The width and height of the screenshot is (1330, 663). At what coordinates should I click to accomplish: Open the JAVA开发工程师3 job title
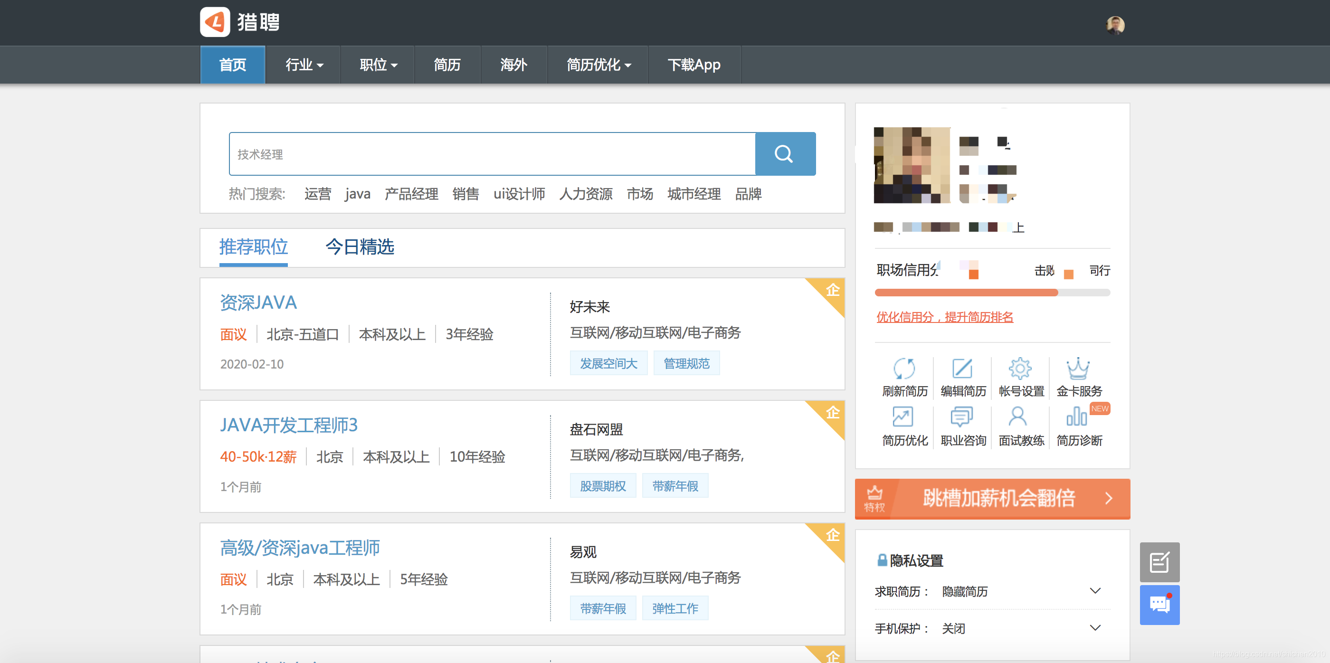point(289,426)
